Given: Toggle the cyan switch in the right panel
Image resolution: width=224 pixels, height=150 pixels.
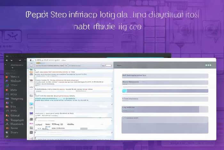Looking at the screenshot, I should 124,91.
